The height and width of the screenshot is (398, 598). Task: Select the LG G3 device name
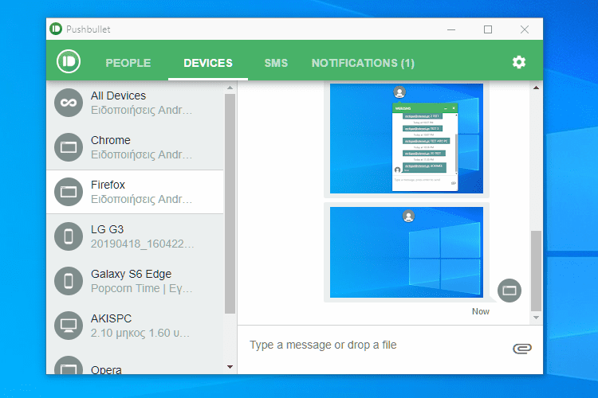tap(107, 229)
